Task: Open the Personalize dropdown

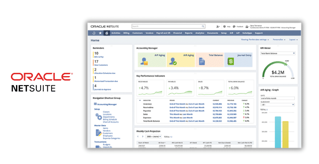Action: [279, 40]
